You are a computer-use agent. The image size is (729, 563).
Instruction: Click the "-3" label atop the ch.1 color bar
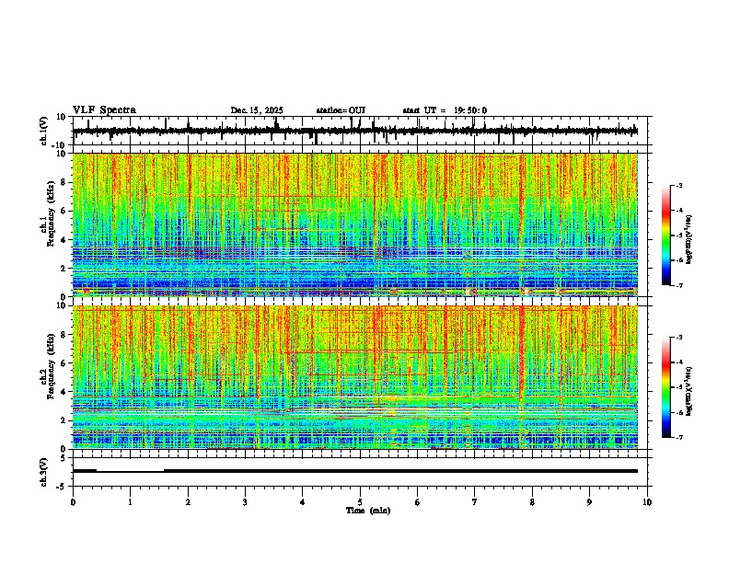(x=678, y=186)
